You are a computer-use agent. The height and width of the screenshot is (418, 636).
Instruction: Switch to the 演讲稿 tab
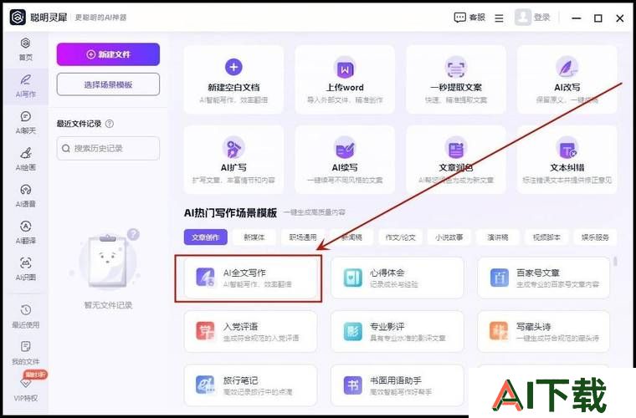click(498, 237)
